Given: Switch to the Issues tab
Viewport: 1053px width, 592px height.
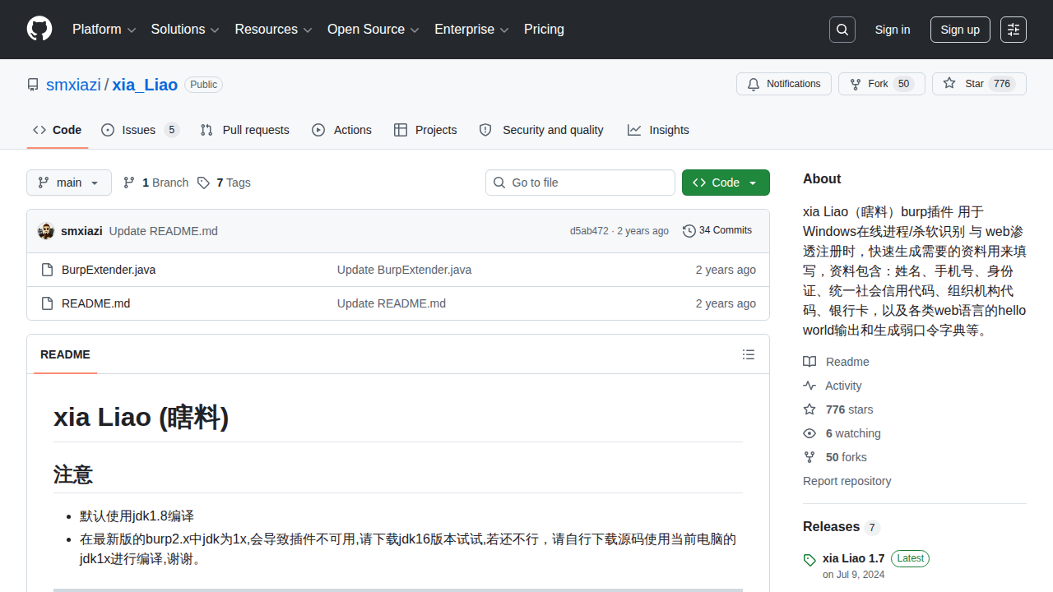Looking at the screenshot, I should click(140, 130).
